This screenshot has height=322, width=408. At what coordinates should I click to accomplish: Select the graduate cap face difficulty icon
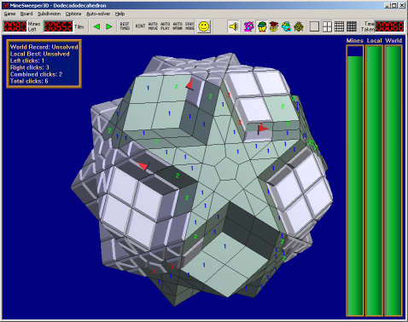274,26
